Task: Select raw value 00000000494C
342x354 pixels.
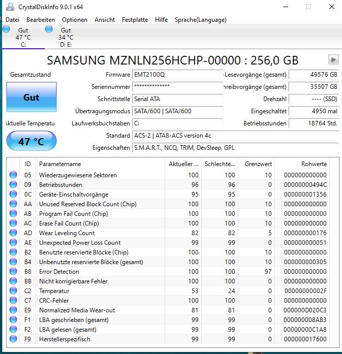Action: click(305, 184)
